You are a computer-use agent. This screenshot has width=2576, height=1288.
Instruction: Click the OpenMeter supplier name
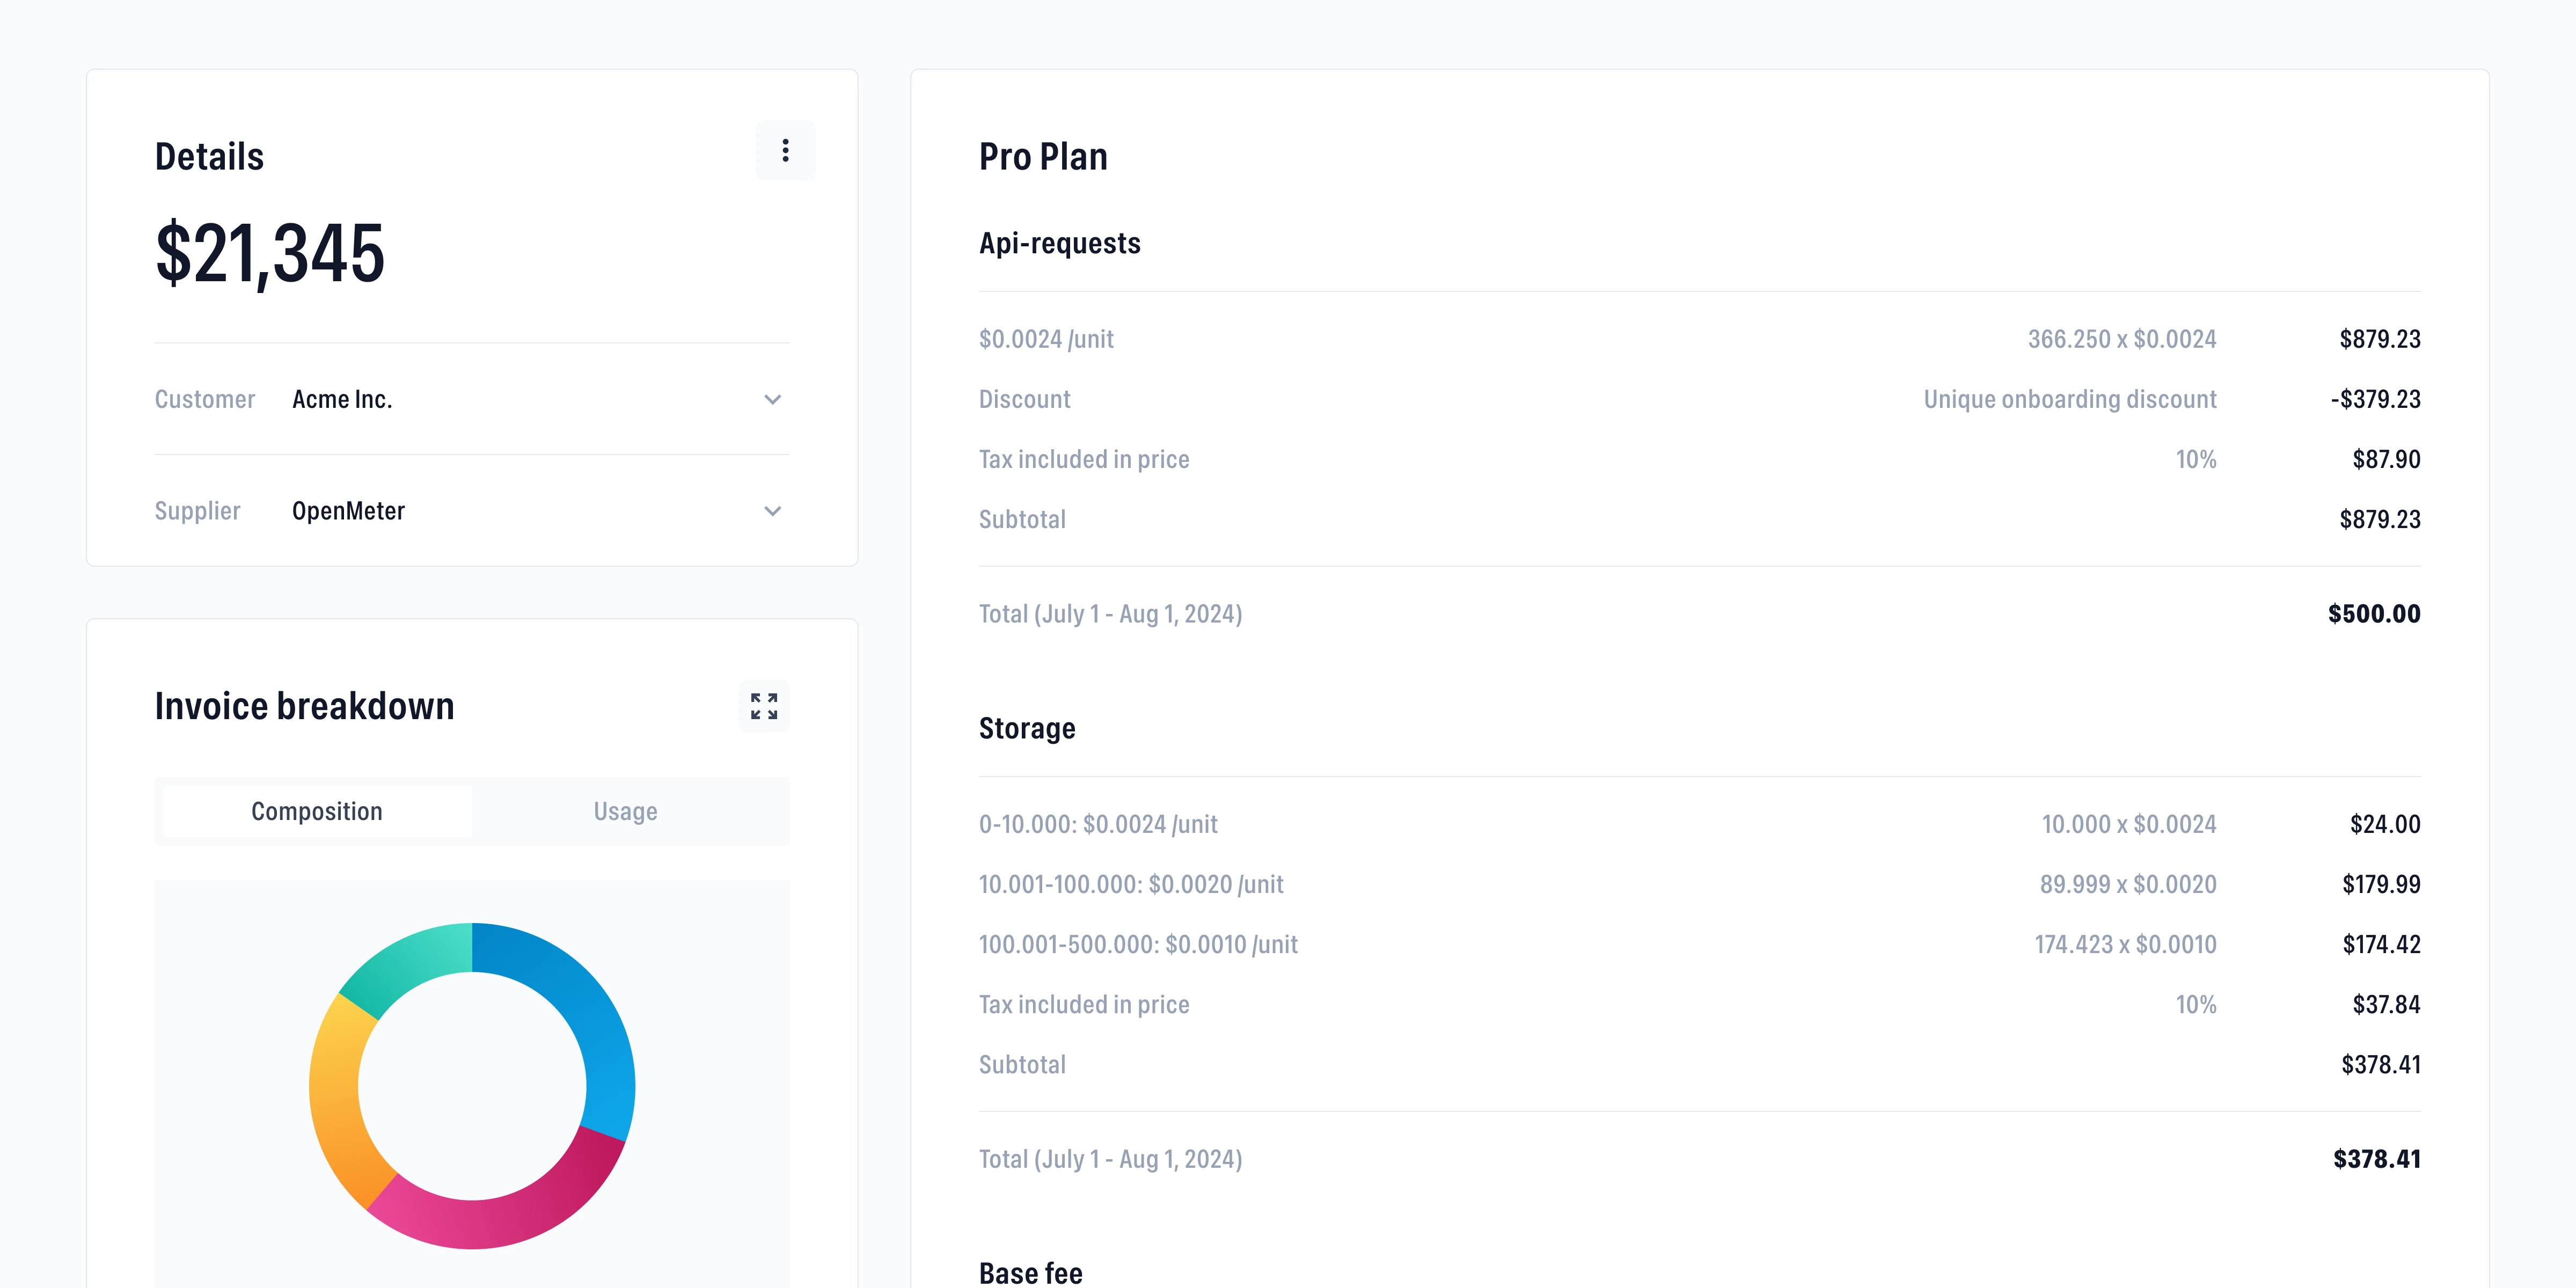click(348, 511)
